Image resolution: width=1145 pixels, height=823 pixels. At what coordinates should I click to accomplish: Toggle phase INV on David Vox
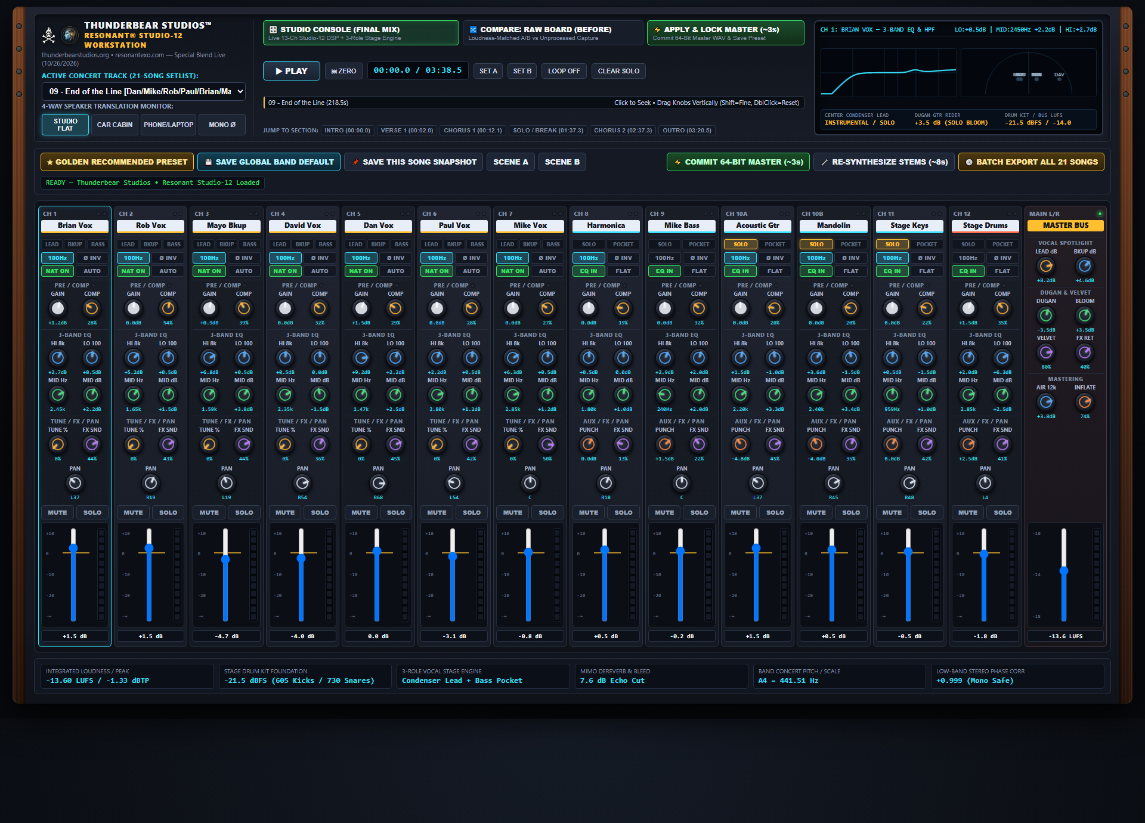click(x=320, y=258)
